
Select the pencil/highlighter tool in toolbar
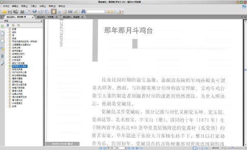[x=76, y=12]
